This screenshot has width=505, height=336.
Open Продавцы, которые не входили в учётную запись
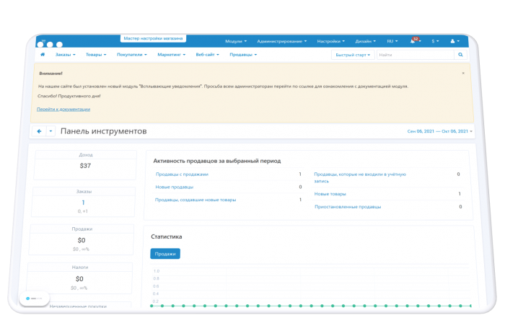[360, 177]
